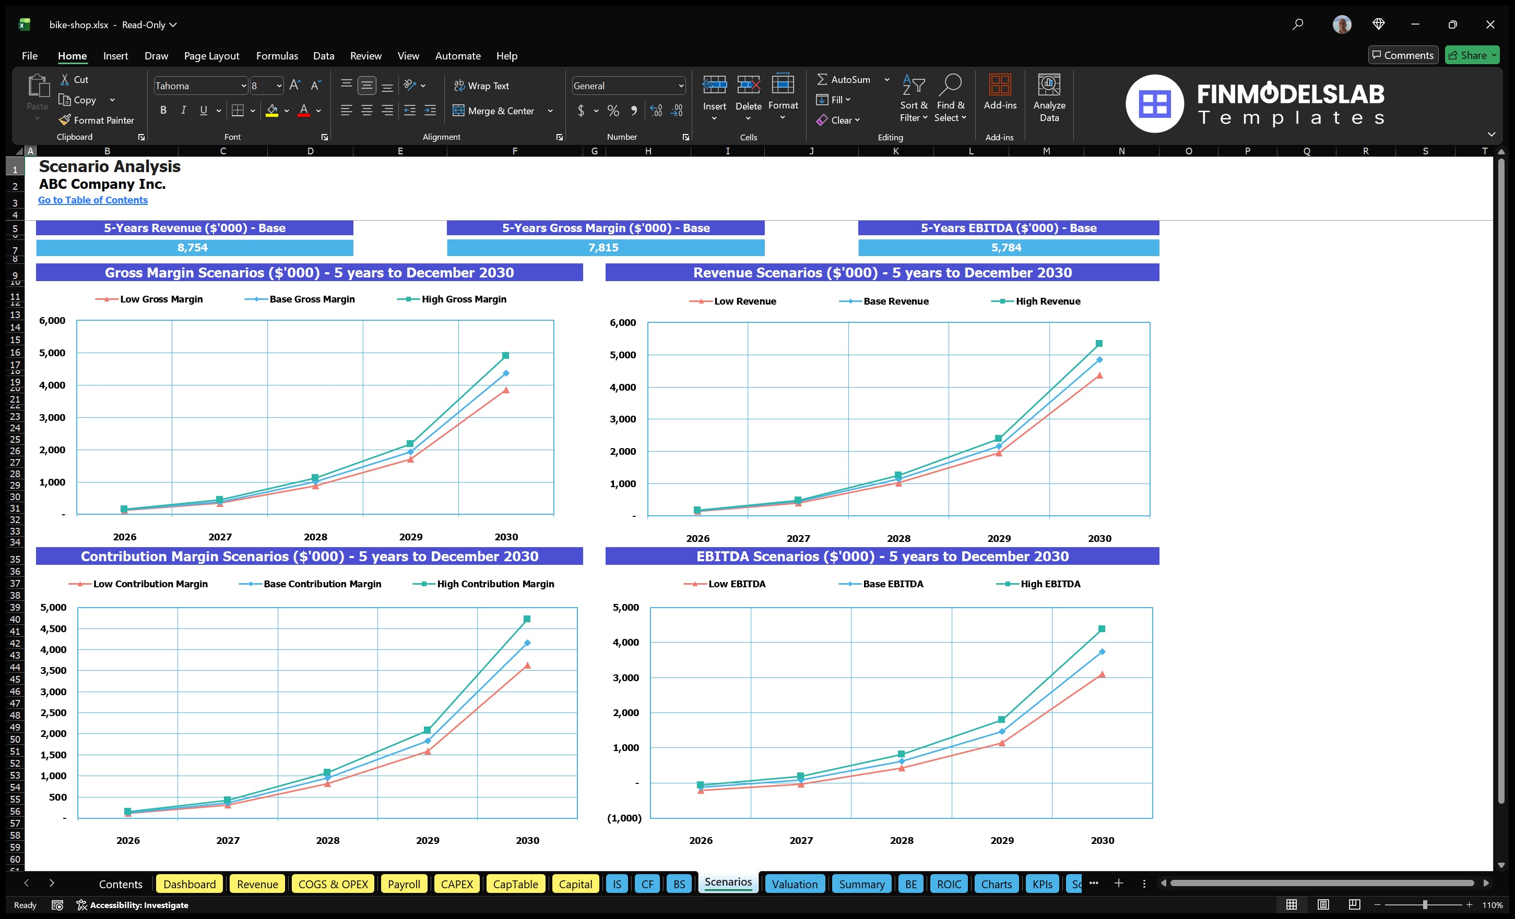Expand the Fill Color dropdown arrow
This screenshot has height=919, width=1515.
coord(287,111)
